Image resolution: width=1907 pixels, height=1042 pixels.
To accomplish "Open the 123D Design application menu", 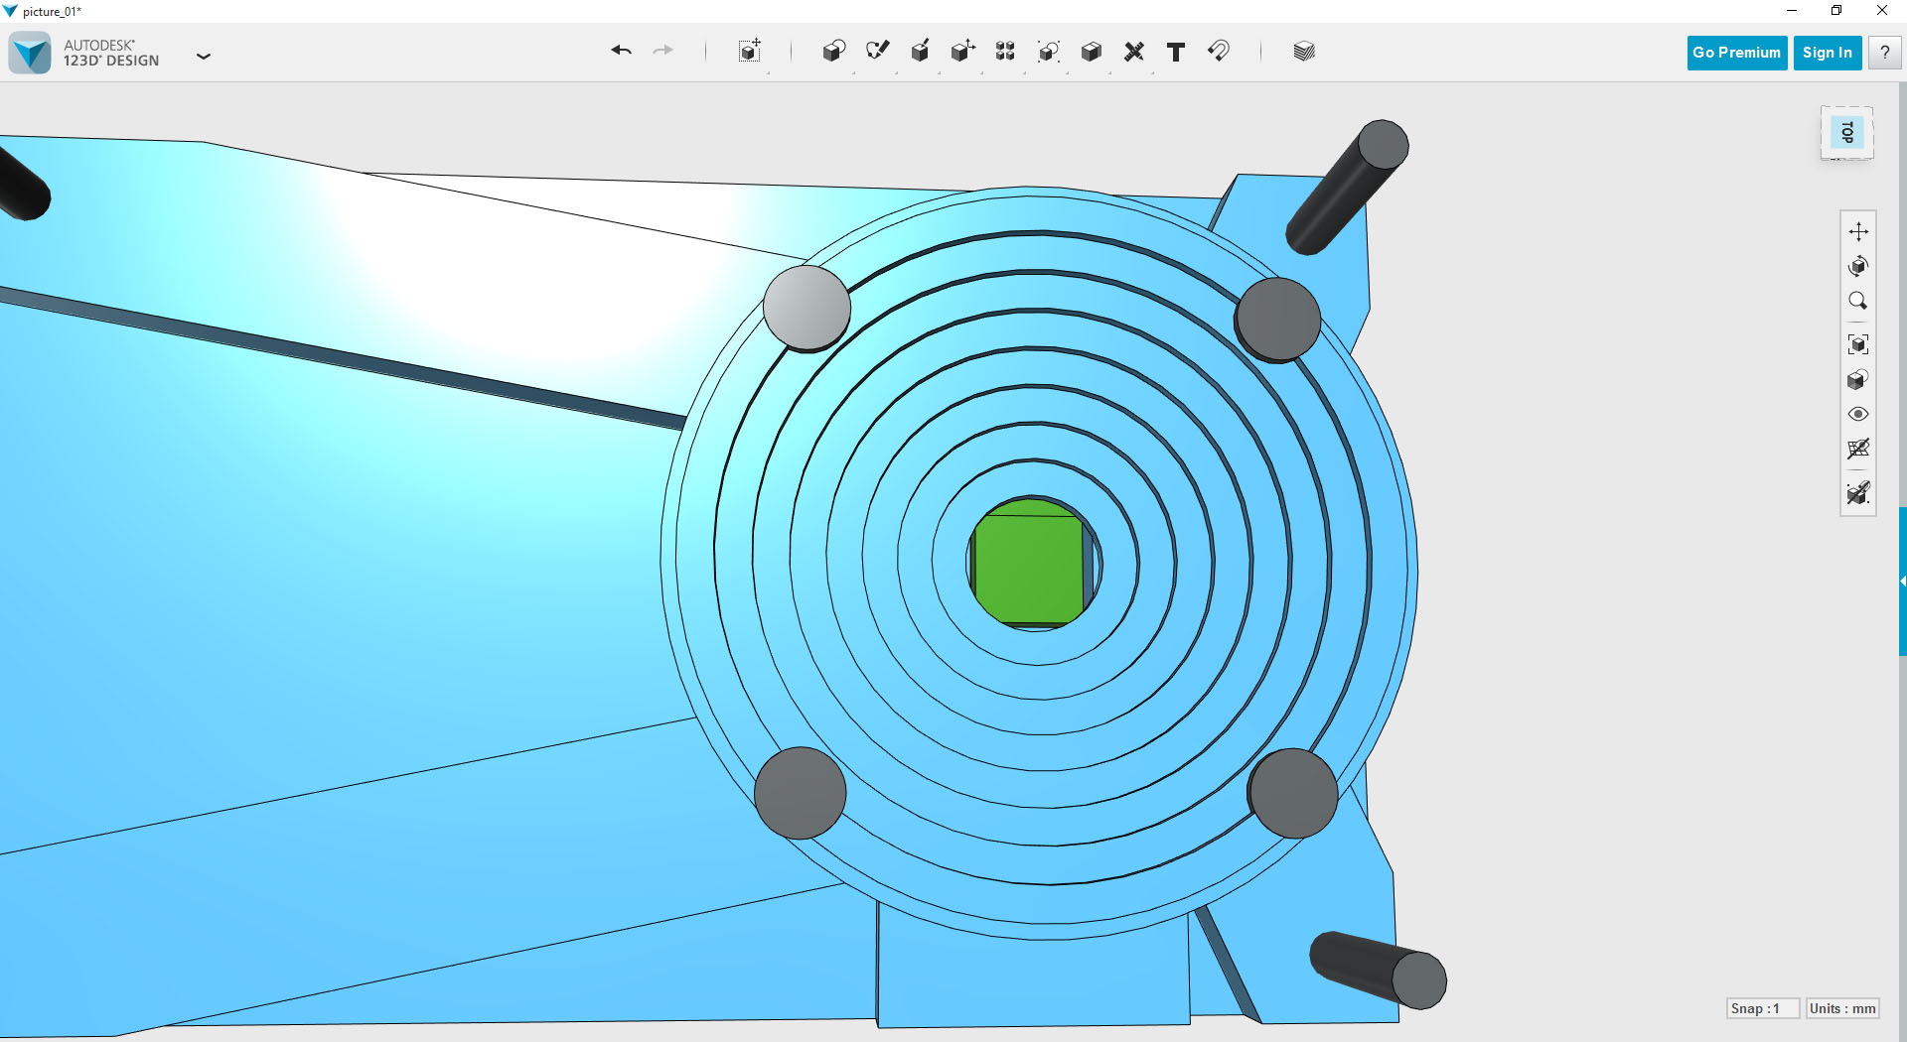I will (204, 57).
